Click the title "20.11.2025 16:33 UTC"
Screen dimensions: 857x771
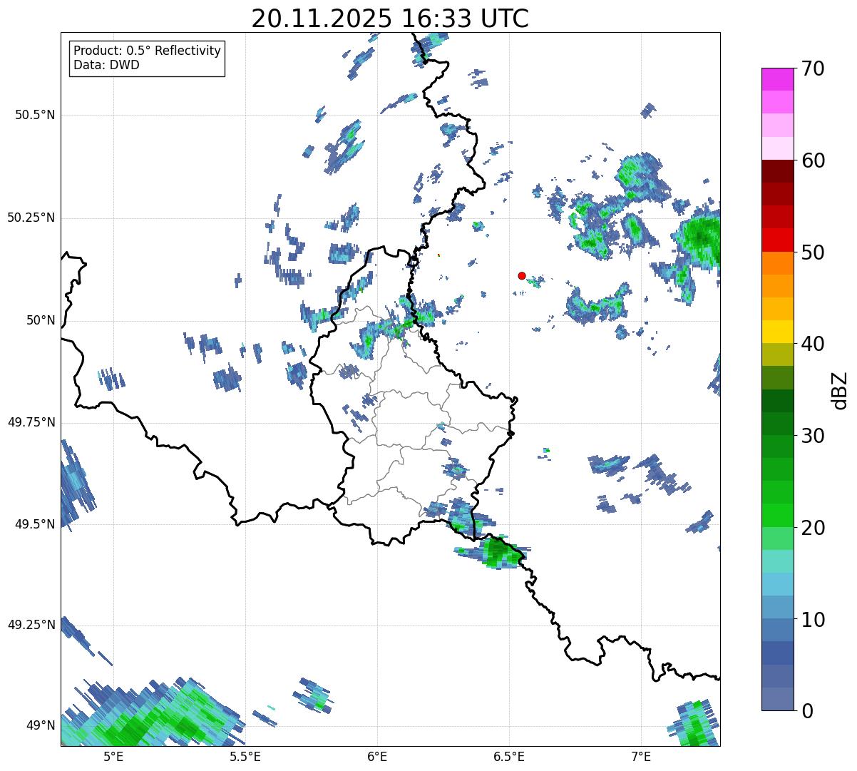click(x=390, y=19)
